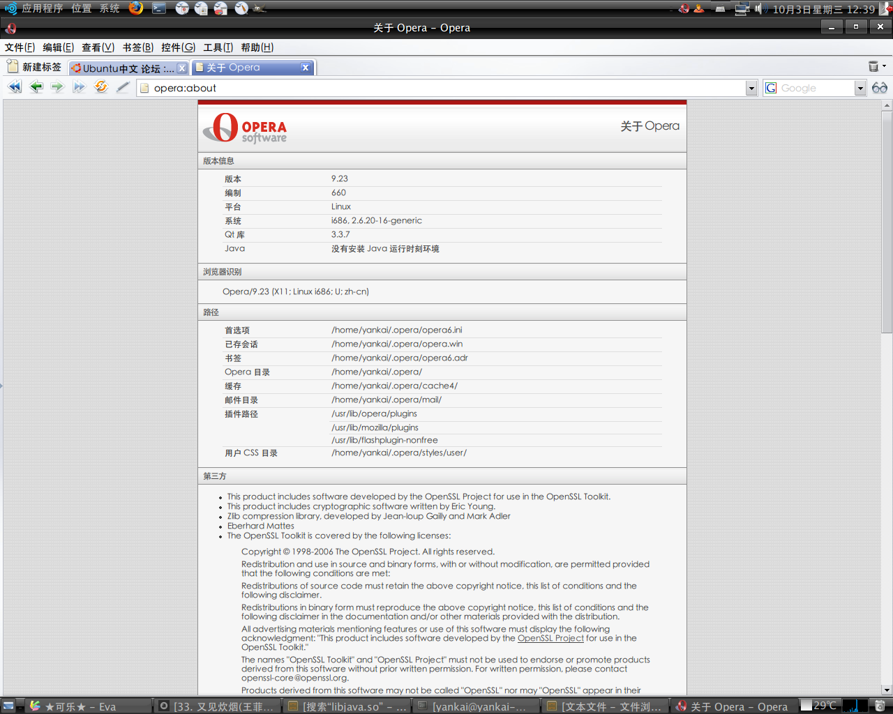Click the Rewind navigation button
The width and height of the screenshot is (893, 714).
[15, 87]
